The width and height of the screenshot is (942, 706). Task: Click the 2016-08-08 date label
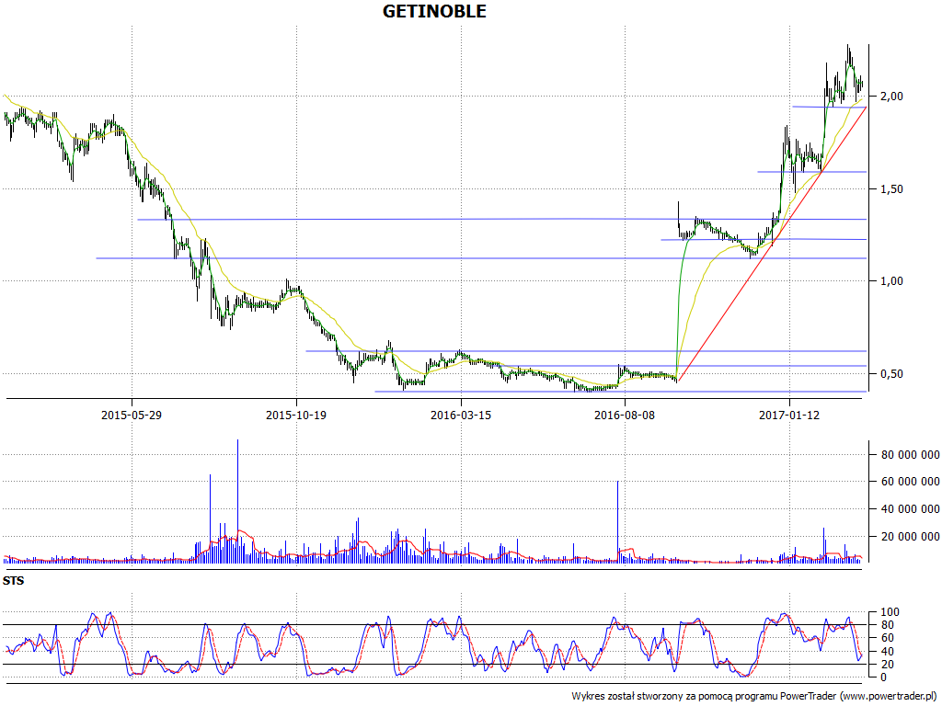click(x=625, y=416)
